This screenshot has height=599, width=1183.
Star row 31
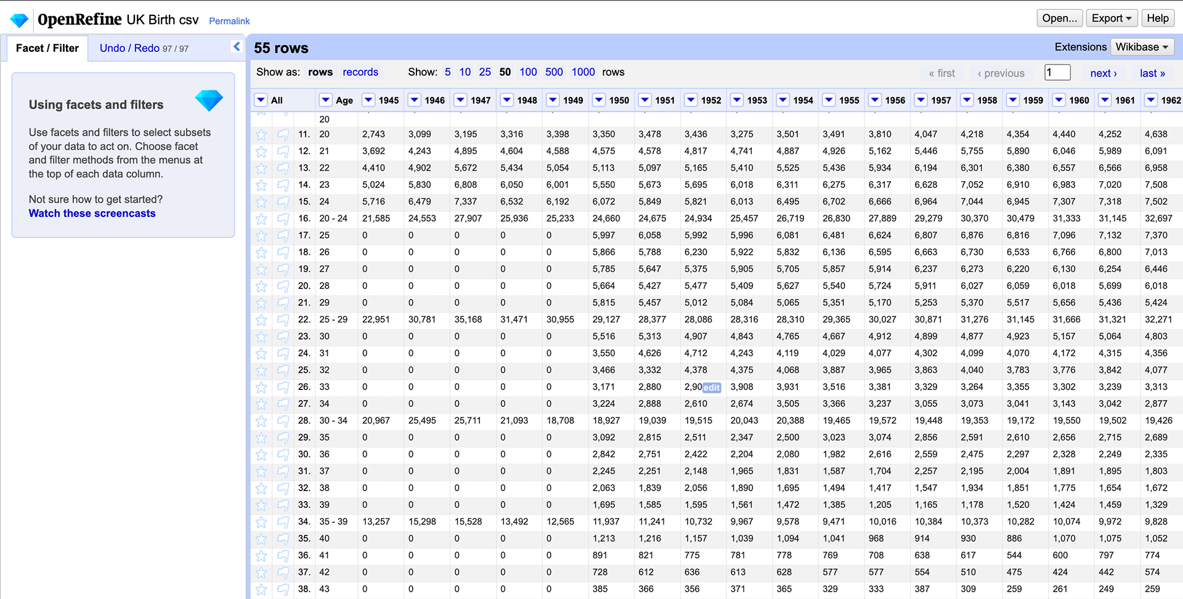[x=261, y=471]
